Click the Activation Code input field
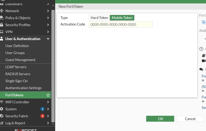 tap(120, 24)
